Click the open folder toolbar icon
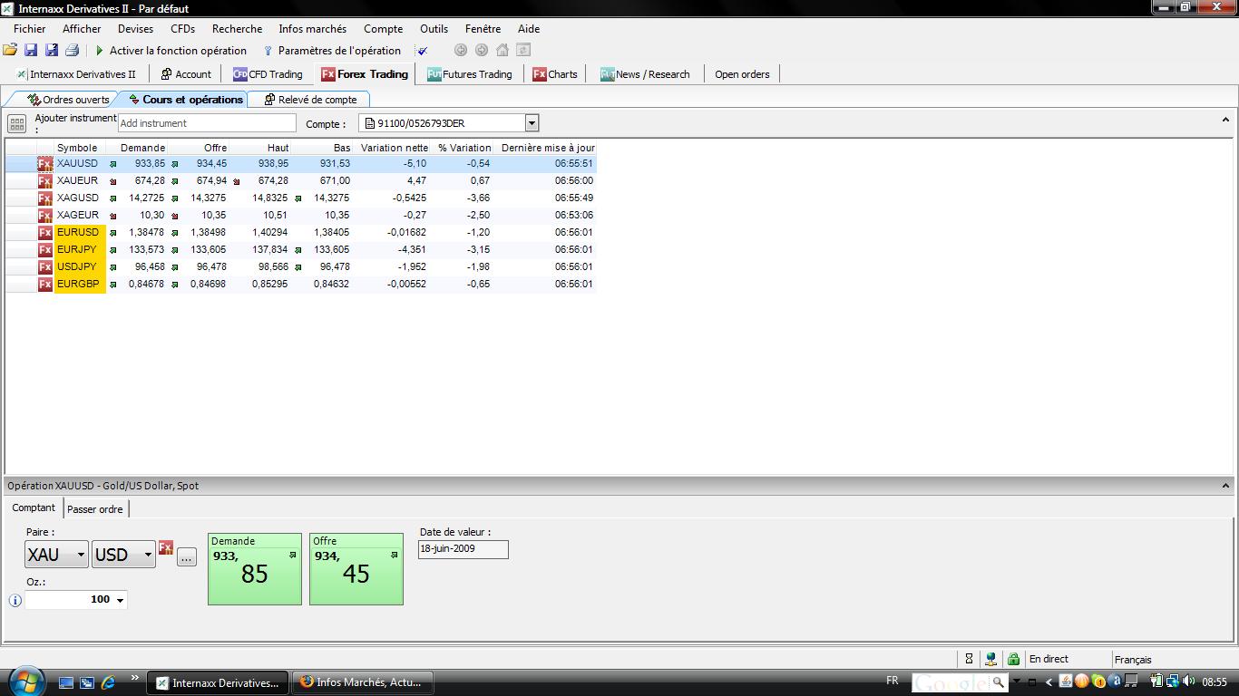Image resolution: width=1239 pixels, height=696 pixels. point(10,51)
